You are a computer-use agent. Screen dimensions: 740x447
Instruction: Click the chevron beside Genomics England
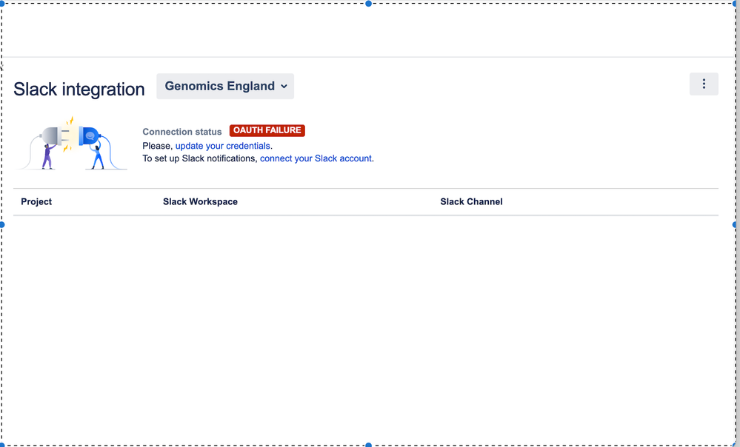tap(284, 86)
